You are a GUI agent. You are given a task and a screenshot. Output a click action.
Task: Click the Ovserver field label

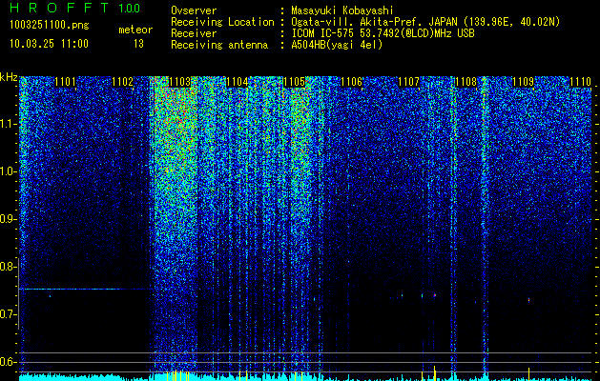pyautogui.click(x=194, y=10)
